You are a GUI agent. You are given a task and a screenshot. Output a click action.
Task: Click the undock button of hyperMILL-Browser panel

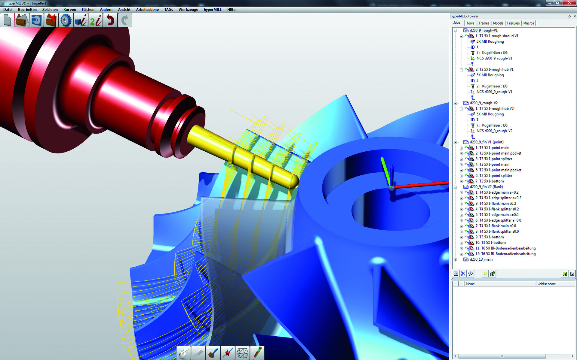[x=569, y=16]
